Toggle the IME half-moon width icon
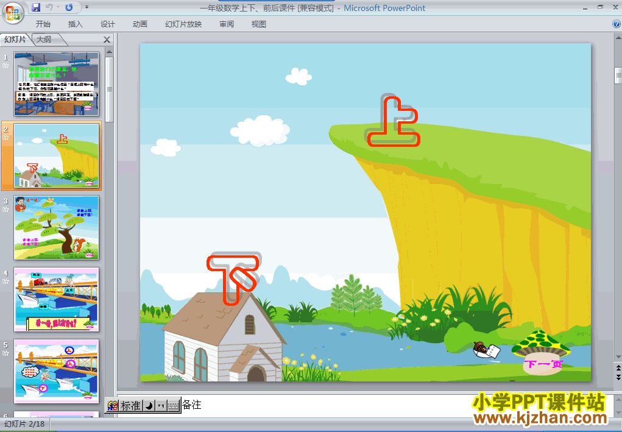The height and width of the screenshot is (432, 622). [x=149, y=405]
